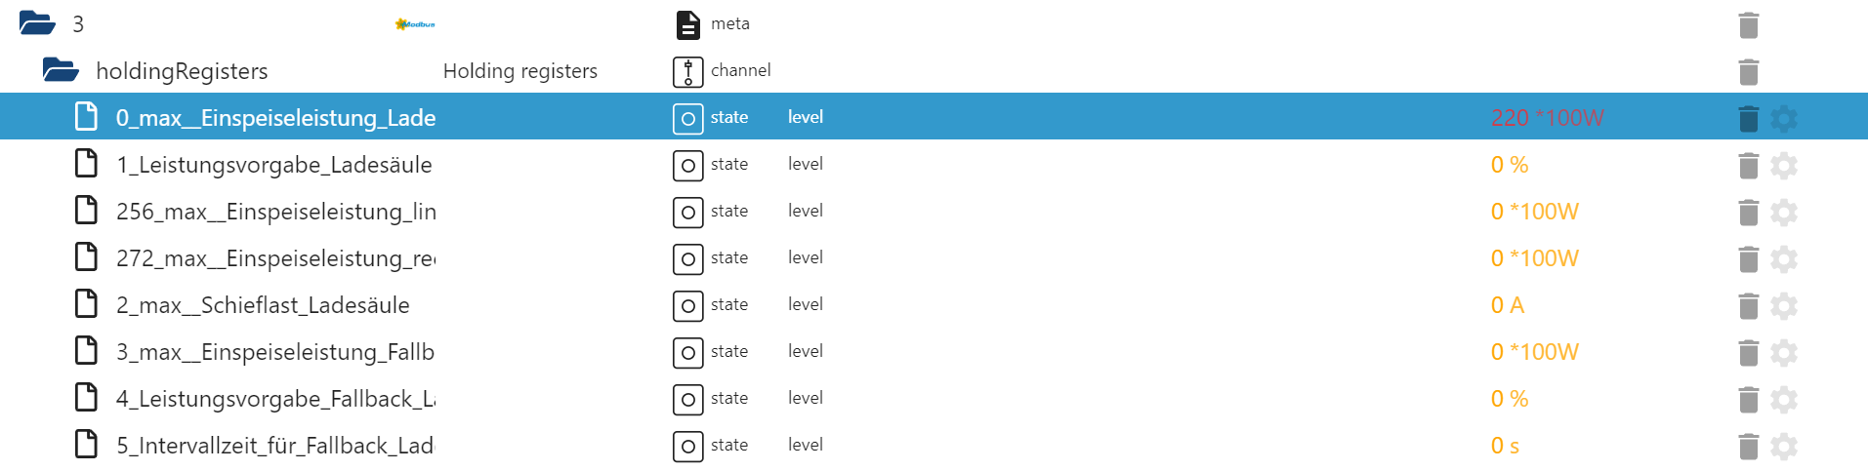Open gear settings for 2_max__Schieflast_Ladesäule

(1783, 306)
